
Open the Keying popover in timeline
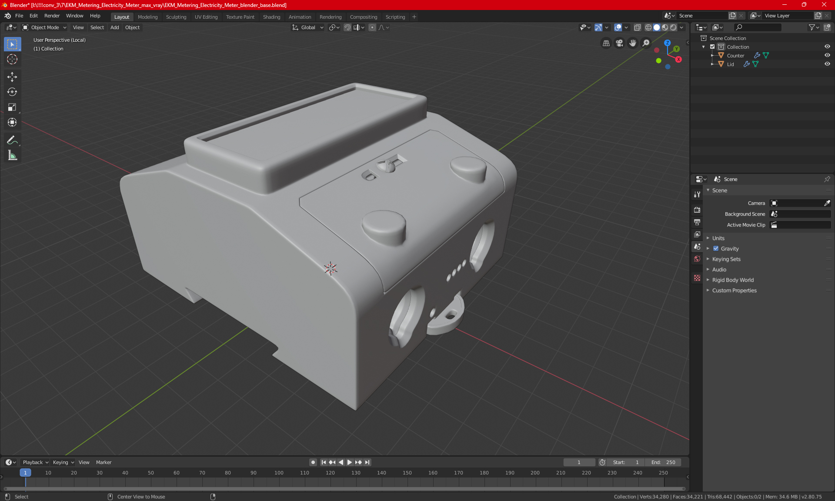pos(63,462)
